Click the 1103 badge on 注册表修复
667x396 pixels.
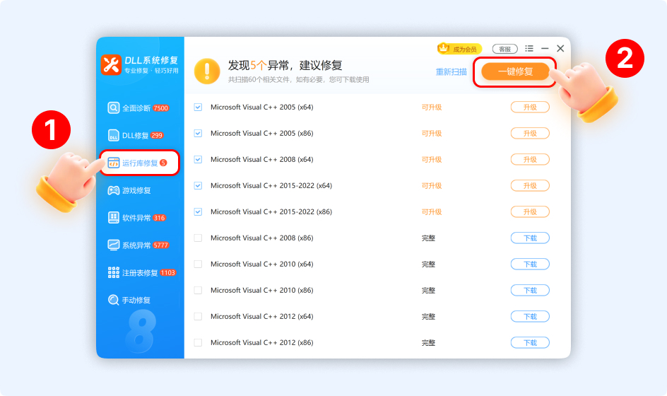coord(167,272)
